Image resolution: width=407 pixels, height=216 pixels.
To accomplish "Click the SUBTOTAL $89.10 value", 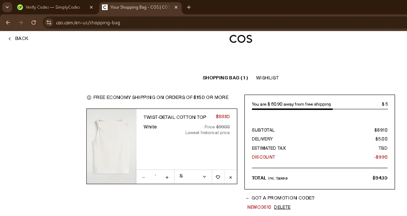I will point(381,130).
